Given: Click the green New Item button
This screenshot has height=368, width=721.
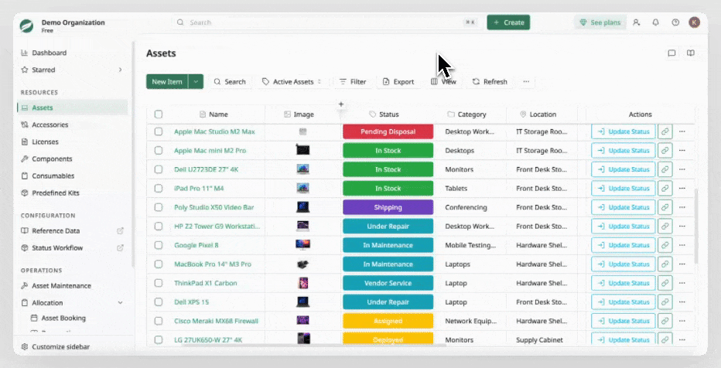Looking at the screenshot, I should point(167,82).
